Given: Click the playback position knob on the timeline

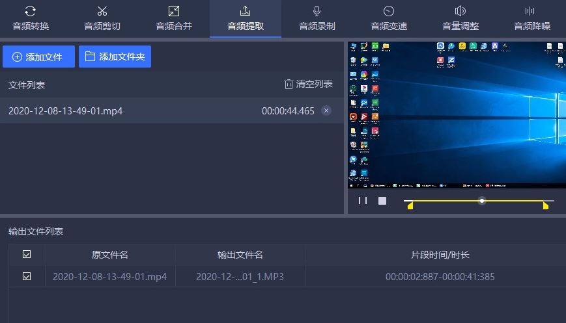Looking at the screenshot, I should pos(482,201).
